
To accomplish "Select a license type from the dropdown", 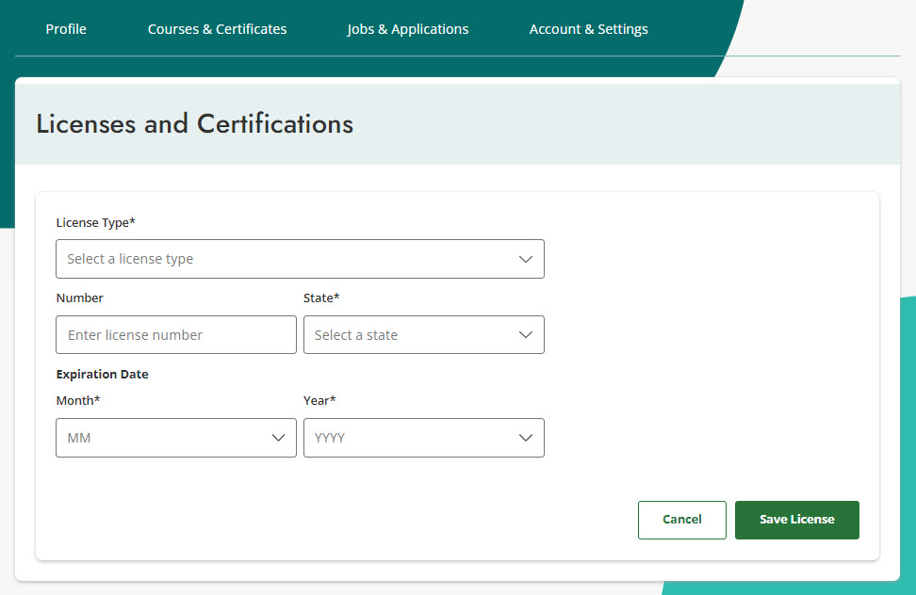I will coord(300,259).
